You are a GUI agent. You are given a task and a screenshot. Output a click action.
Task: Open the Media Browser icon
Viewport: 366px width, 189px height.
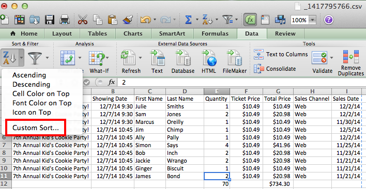pos(280,20)
